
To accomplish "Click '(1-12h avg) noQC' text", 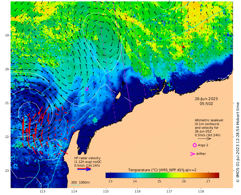I will click(88, 162).
